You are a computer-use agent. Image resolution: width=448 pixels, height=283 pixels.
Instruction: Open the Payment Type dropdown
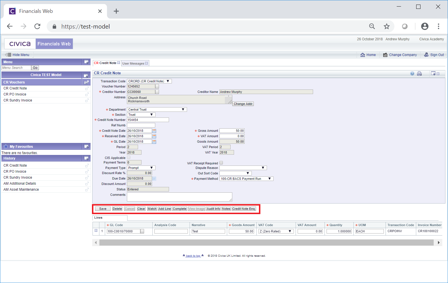tap(141, 168)
